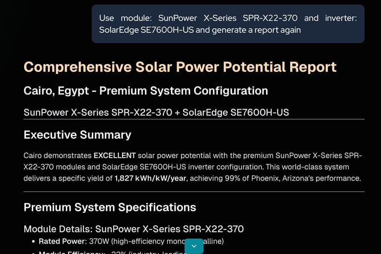Click the Executive Summary heading
Screen dimensions: 381x254
pyautogui.click(x=77, y=134)
